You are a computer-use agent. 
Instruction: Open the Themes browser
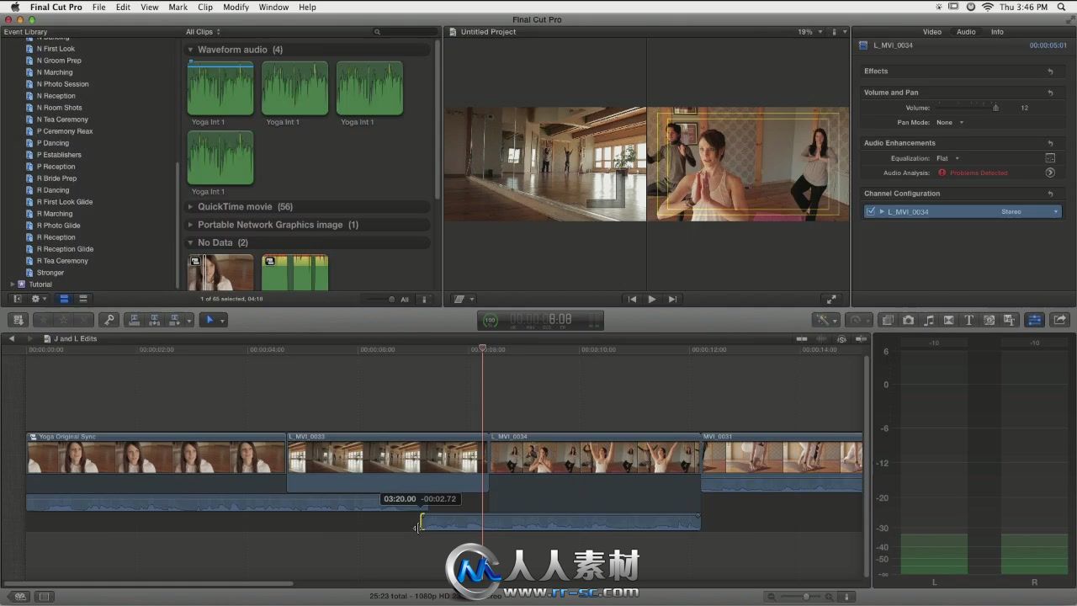1010,320
